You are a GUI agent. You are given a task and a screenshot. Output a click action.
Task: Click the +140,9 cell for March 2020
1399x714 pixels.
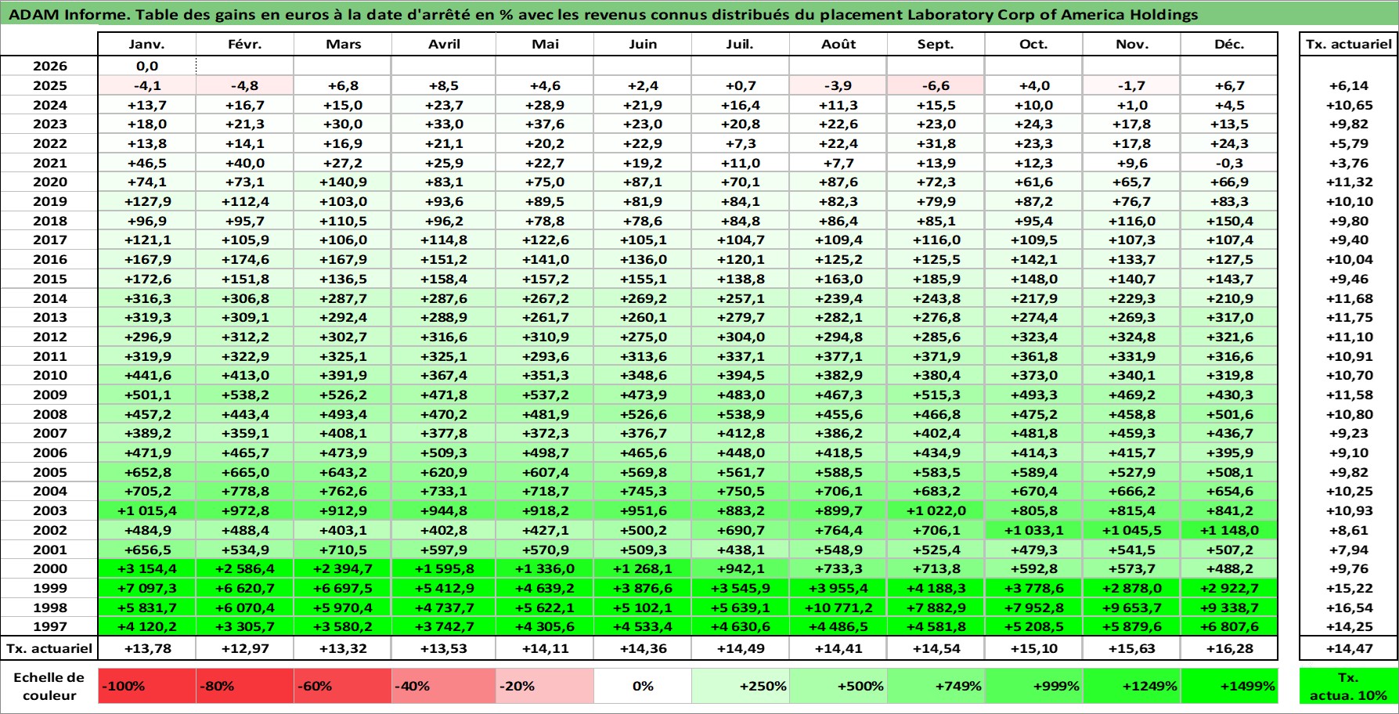point(343,182)
